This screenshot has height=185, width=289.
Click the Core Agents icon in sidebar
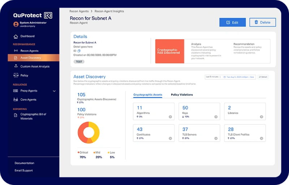(16, 100)
